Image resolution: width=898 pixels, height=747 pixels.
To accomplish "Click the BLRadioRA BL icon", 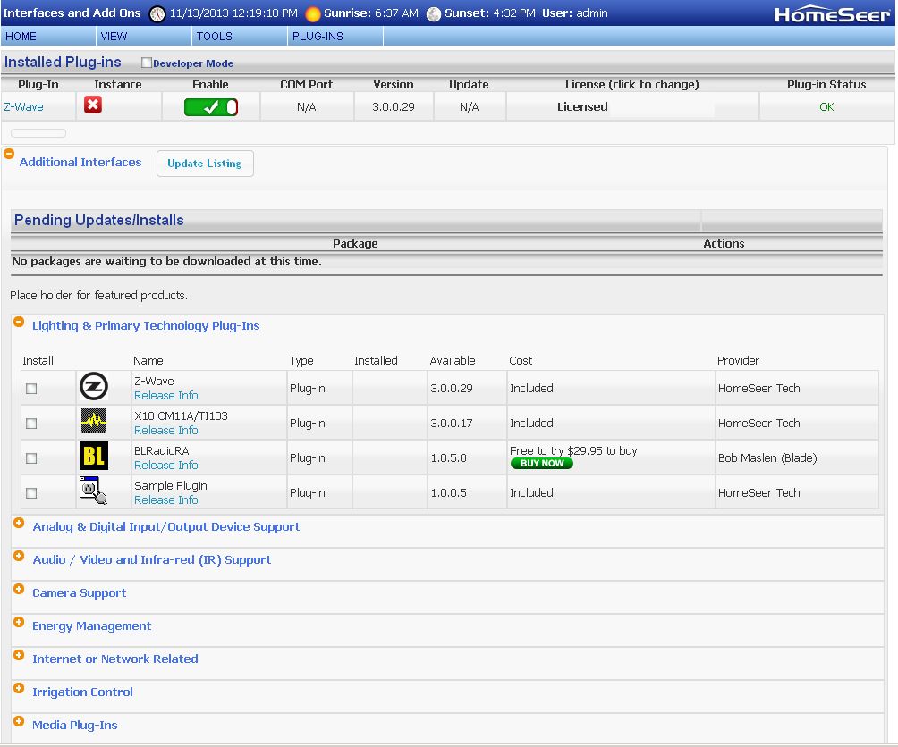I will [x=93, y=456].
